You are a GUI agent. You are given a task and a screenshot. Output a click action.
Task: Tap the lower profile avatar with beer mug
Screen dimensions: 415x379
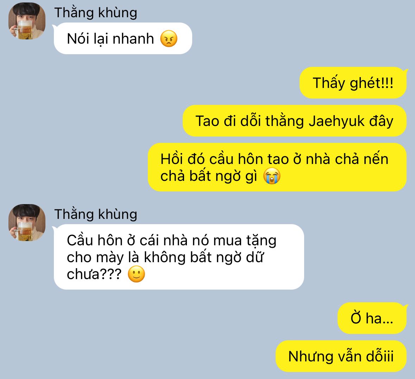(27, 223)
